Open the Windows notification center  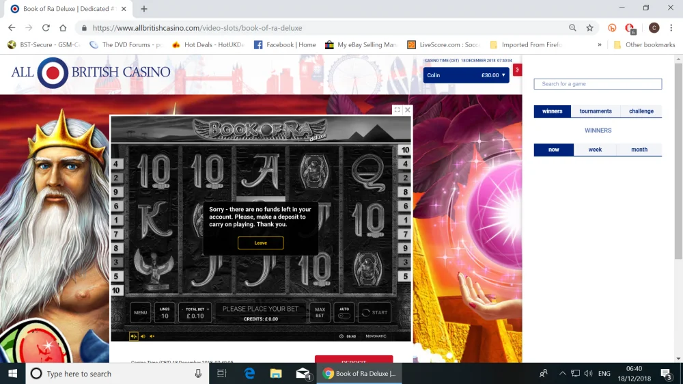667,374
